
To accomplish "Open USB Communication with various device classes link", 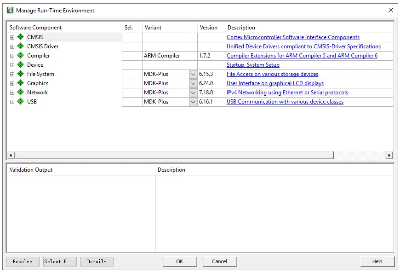I will point(285,102).
